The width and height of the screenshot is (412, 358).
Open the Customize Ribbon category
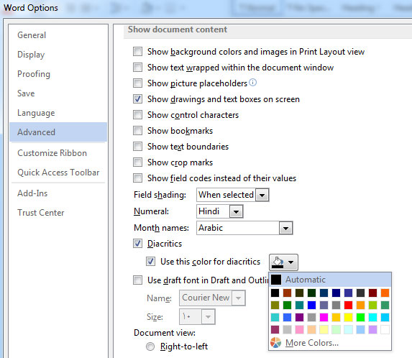(x=52, y=153)
